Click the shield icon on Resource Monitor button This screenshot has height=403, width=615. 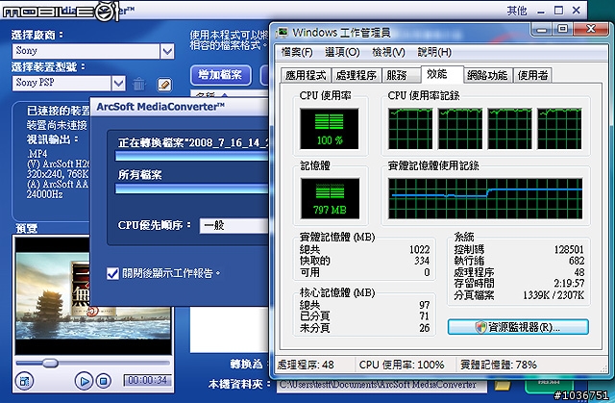point(480,327)
